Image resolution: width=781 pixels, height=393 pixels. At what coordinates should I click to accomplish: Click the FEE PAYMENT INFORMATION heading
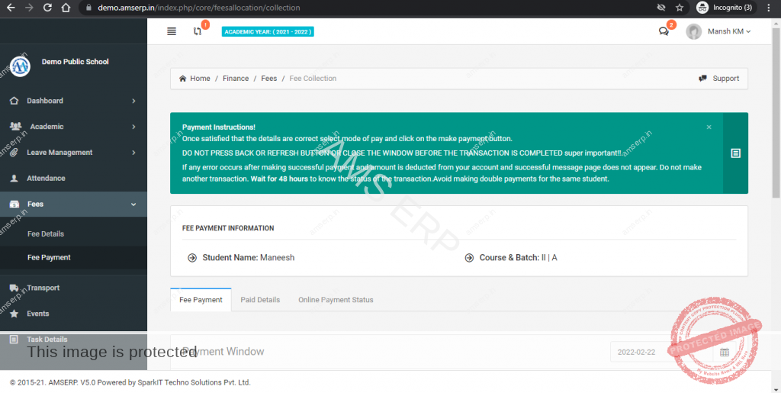(x=228, y=228)
